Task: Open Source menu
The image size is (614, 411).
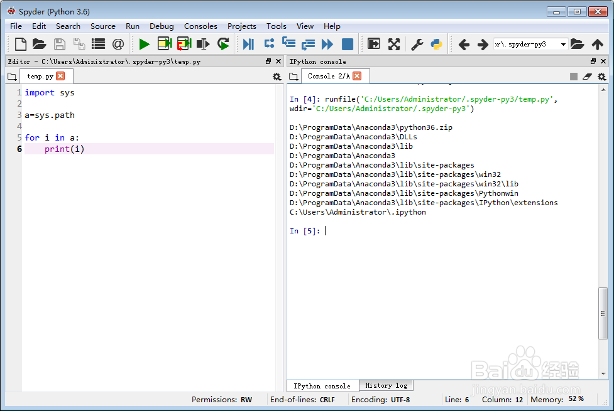Action: pos(103,26)
